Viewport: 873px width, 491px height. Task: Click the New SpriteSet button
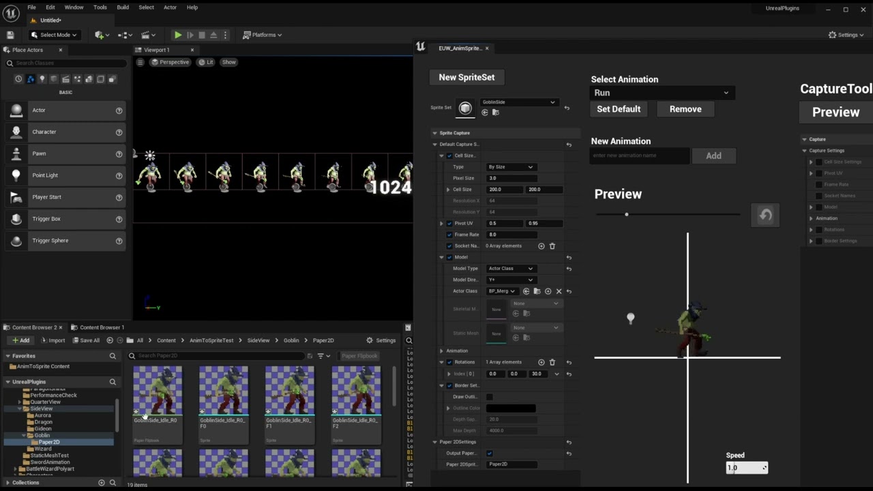pyautogui.click(x=467, y=77)
